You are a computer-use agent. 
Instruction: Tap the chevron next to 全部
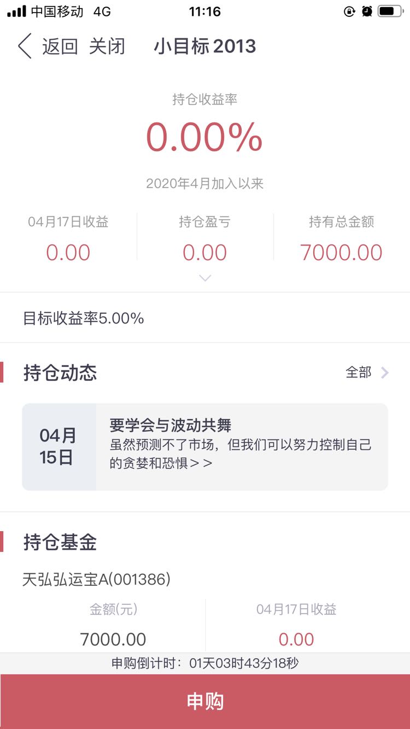[x=385, y=373]
